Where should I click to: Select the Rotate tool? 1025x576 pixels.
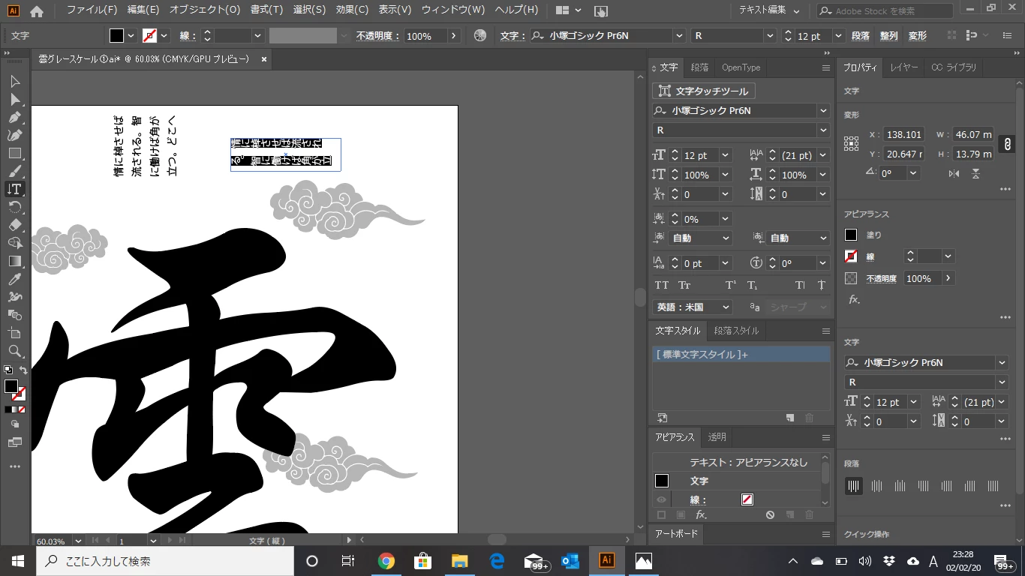point(14,207)
